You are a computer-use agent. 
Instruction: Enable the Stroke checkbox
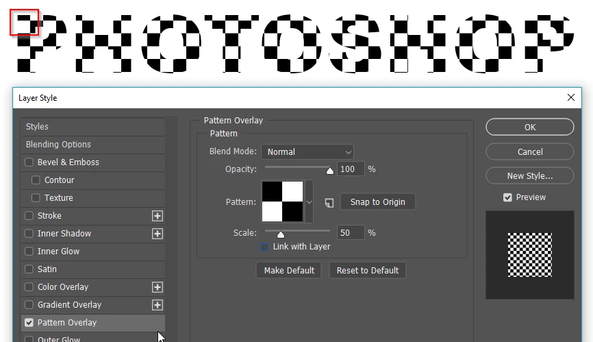click(x=29, y=216)
